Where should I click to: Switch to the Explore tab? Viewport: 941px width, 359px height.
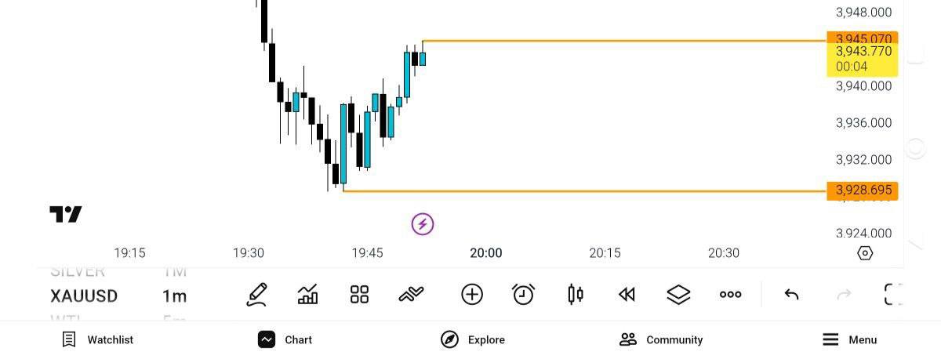tap(473, 339)
